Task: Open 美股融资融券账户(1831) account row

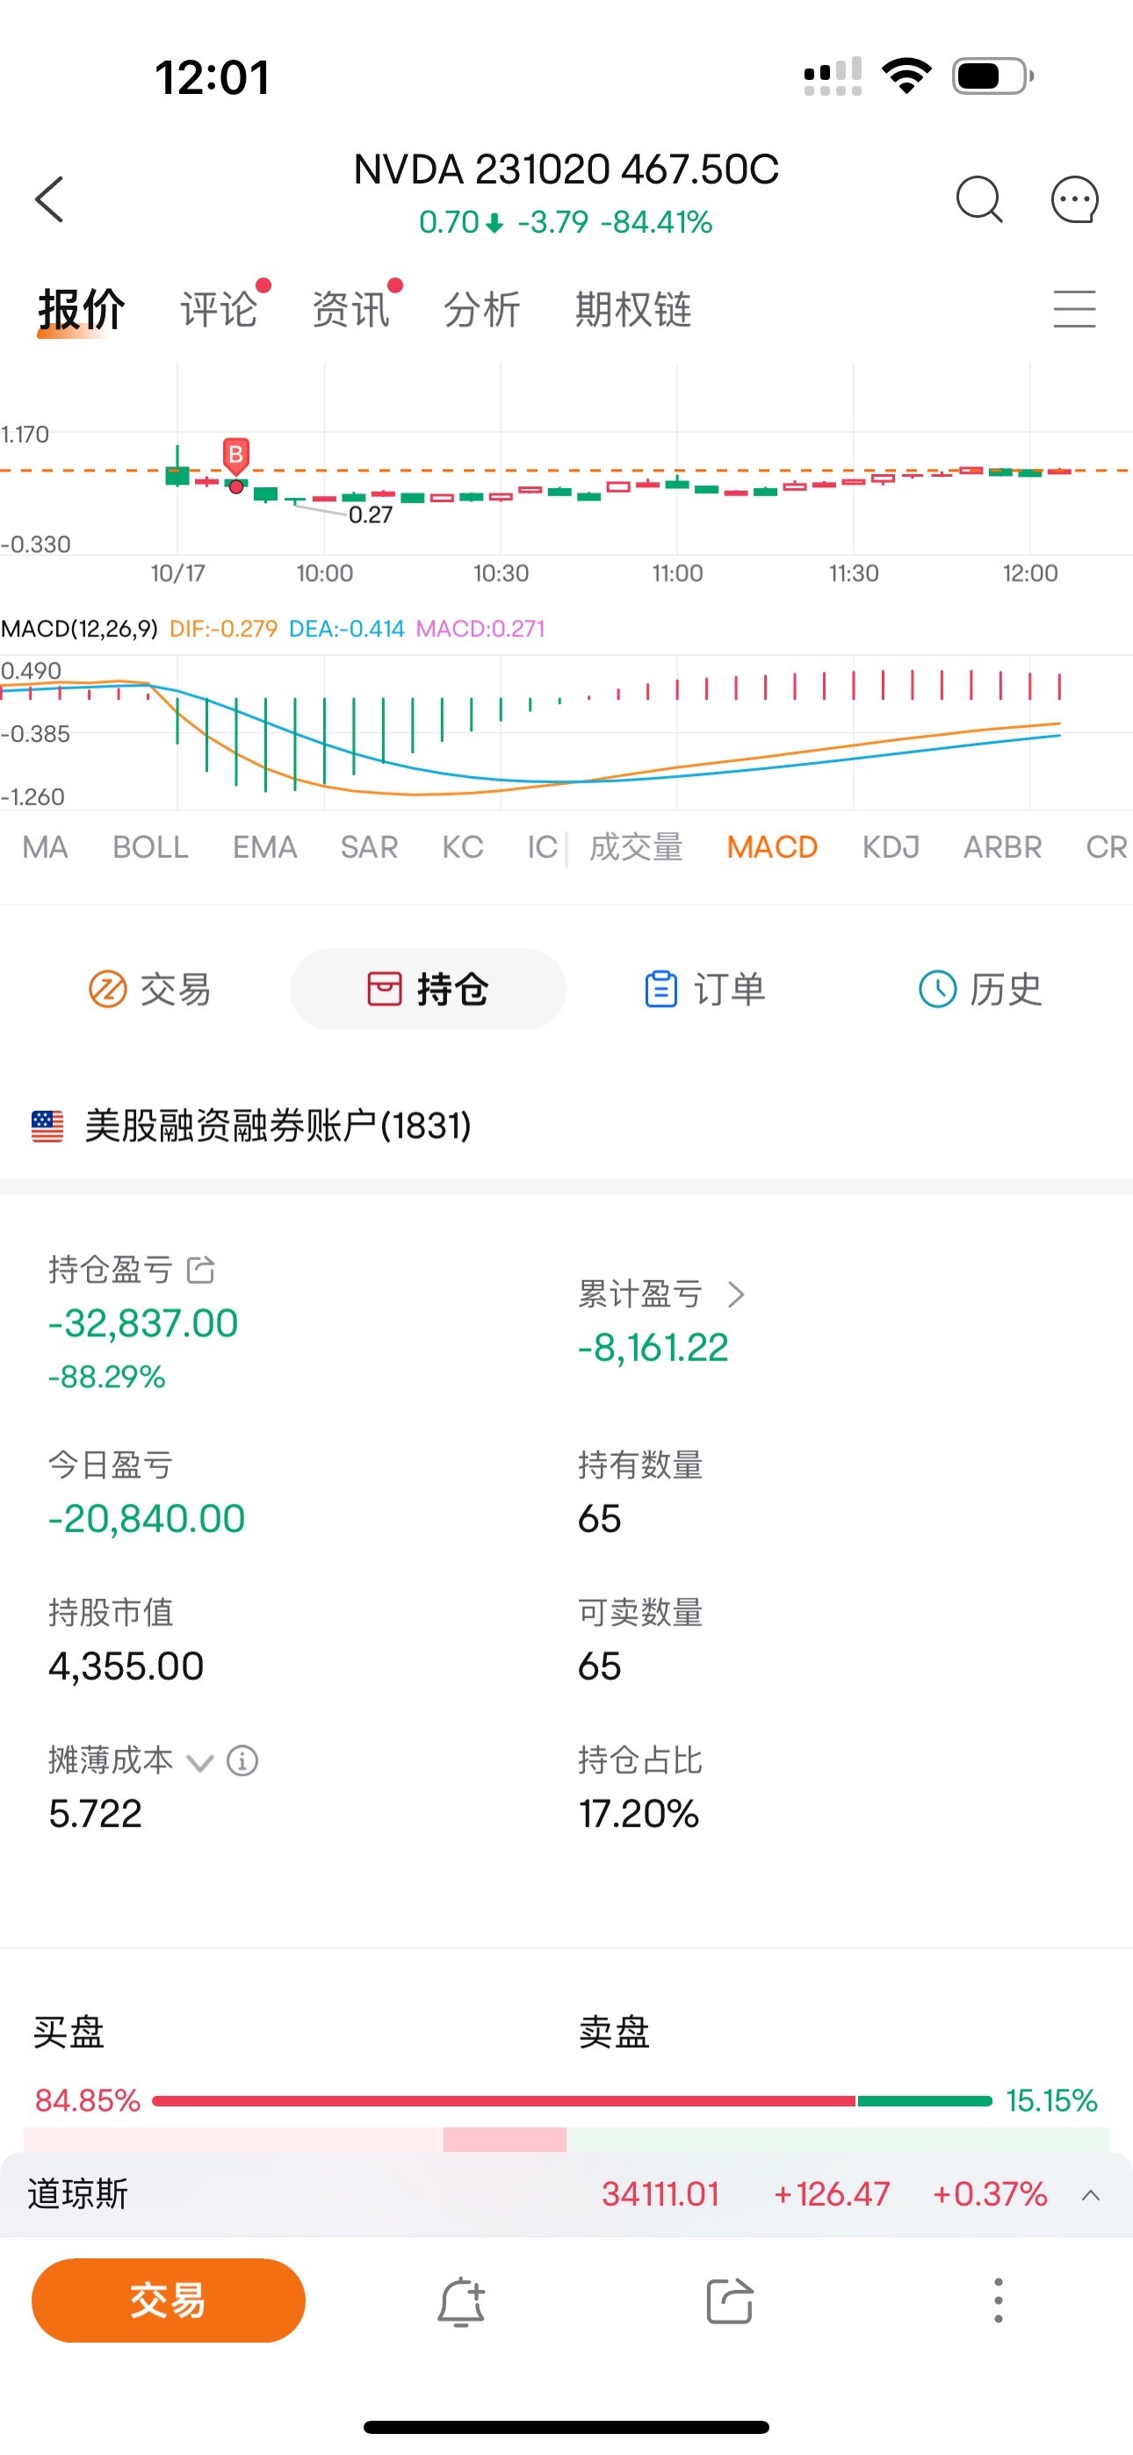Action: click(x=566, y=1126)
